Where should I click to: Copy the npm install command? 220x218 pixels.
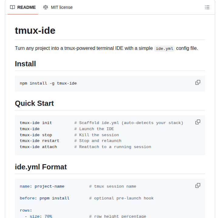[198, 82]
